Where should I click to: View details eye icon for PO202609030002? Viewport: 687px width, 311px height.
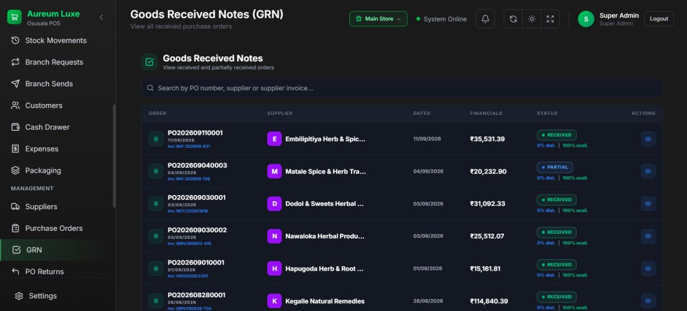(x=648, y=236)
